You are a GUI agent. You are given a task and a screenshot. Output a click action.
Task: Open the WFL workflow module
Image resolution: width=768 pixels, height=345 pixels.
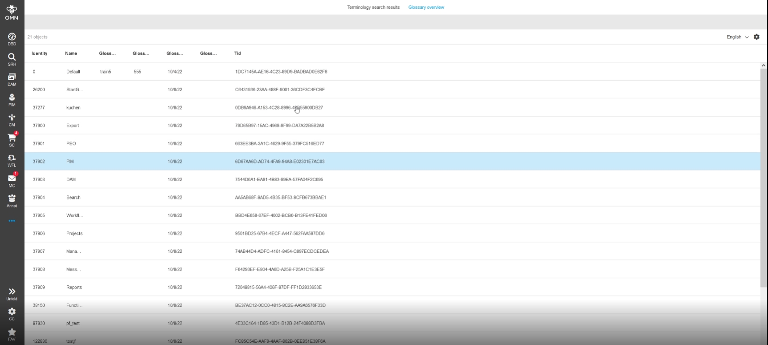coord(12,161)
